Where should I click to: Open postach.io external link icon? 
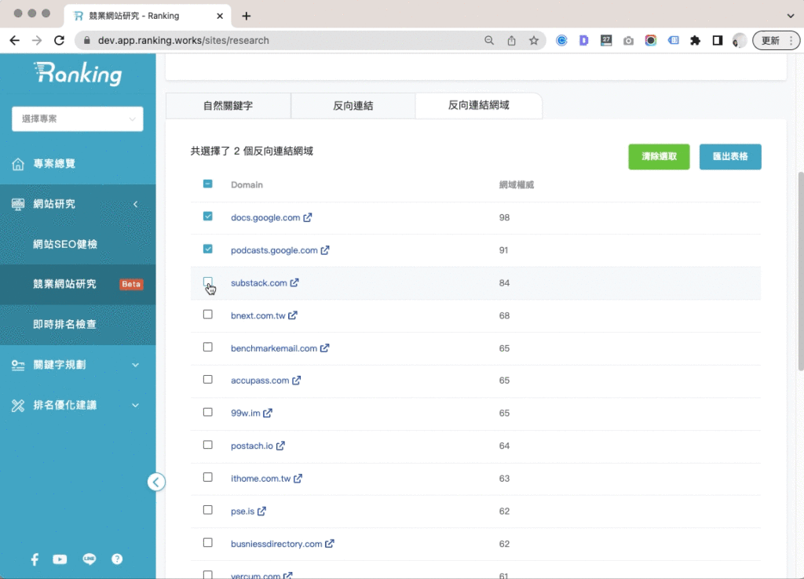click(280, 446)
